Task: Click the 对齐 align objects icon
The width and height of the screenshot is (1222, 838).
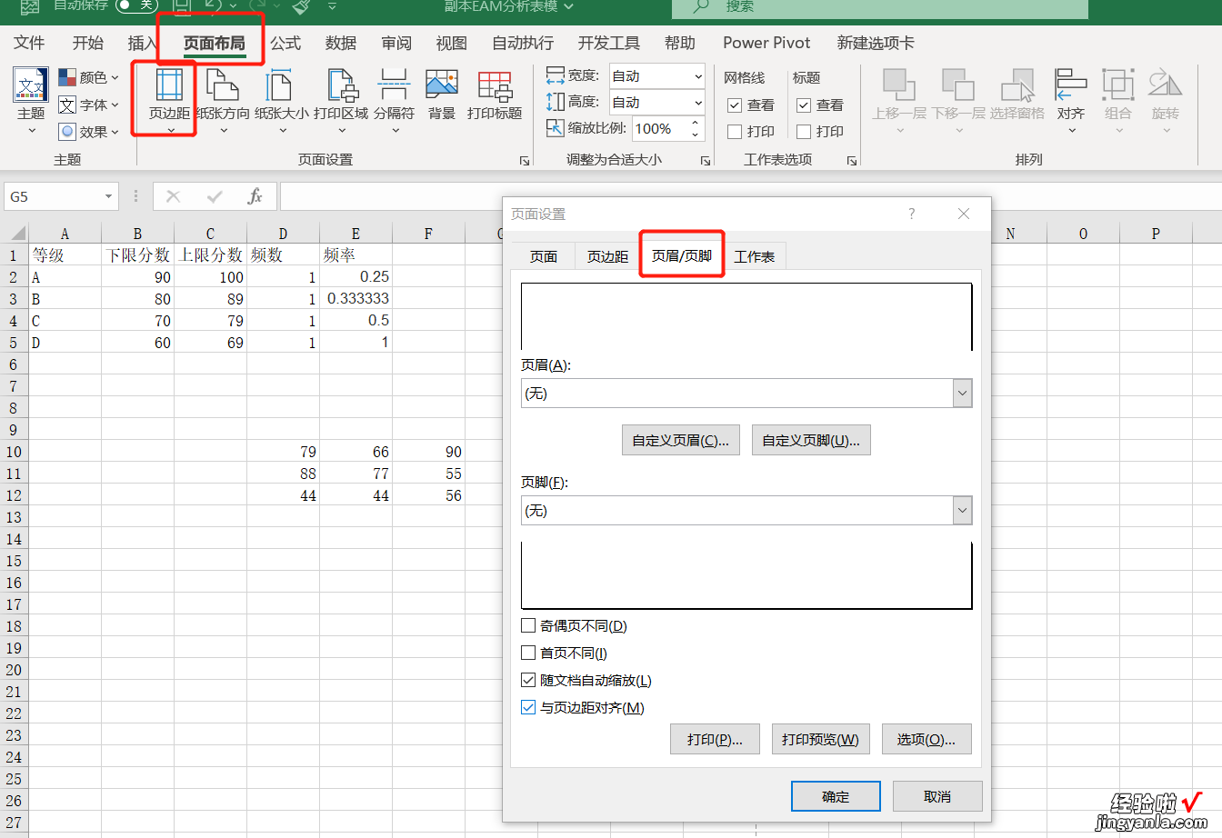Action: tap(1071, 85)
